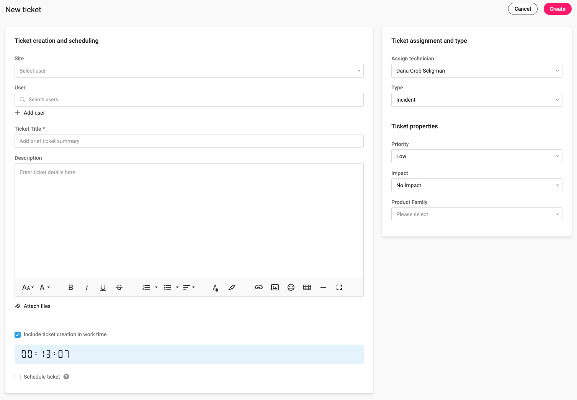Click the search magnifier in User field
The image size is (577, 400).
pyautogui.click(x=23, y=100)
